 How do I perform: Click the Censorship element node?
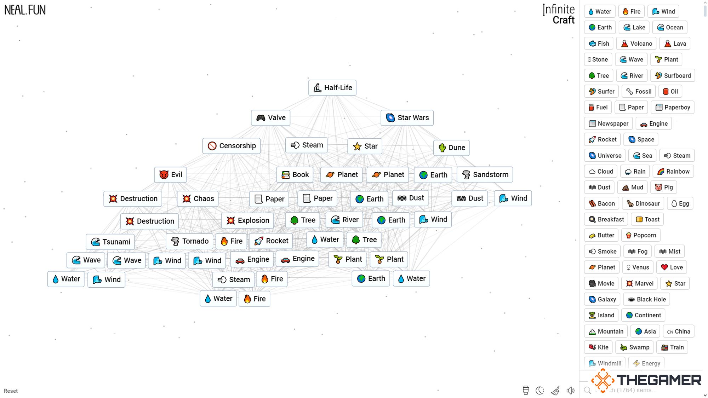[231, 145]
